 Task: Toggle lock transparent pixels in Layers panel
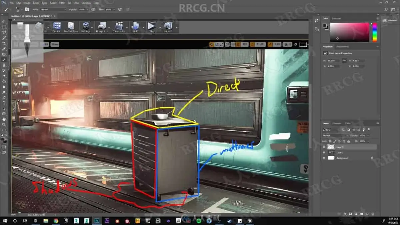330,141
